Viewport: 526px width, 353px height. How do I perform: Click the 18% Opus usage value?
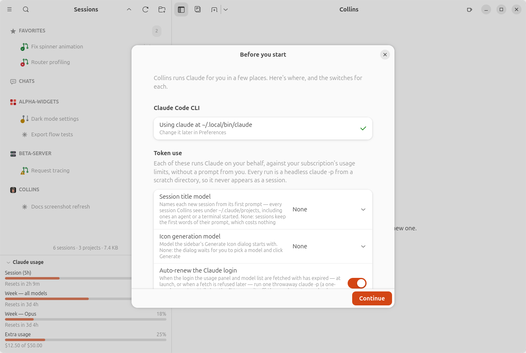pyautogui.click(x=161, y=314)
